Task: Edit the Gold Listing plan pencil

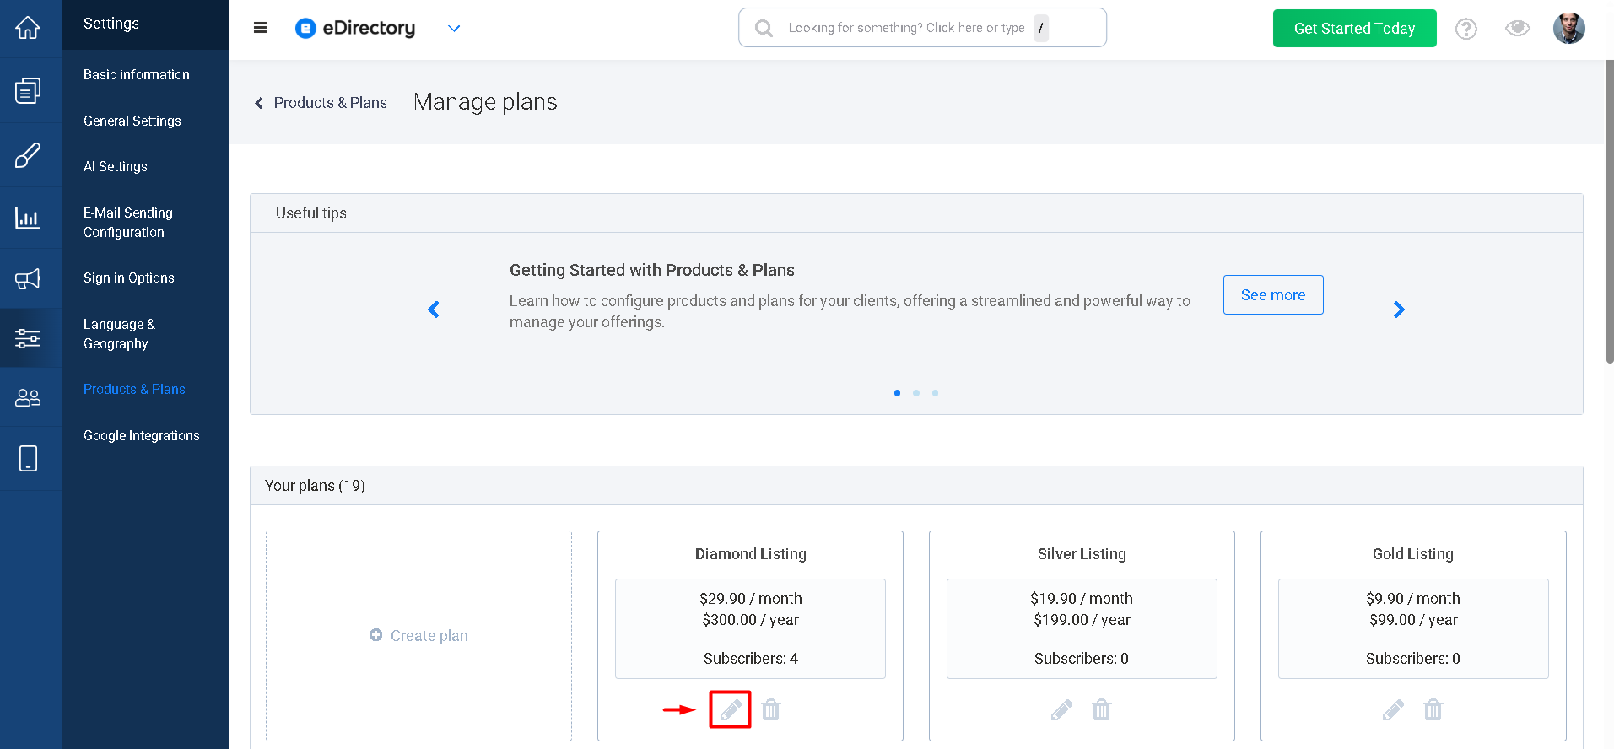Action: click(1394, 710)
